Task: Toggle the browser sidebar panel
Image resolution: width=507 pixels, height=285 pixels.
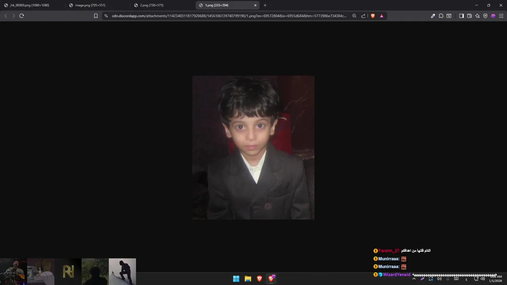Action: [x=461, y=16]
